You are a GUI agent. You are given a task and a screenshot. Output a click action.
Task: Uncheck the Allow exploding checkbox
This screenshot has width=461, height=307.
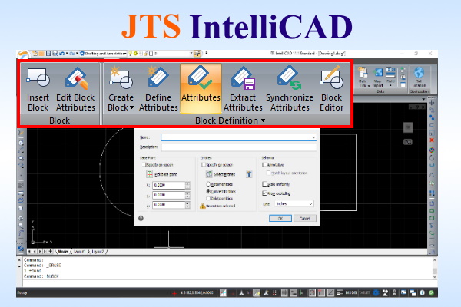point(264,193)
